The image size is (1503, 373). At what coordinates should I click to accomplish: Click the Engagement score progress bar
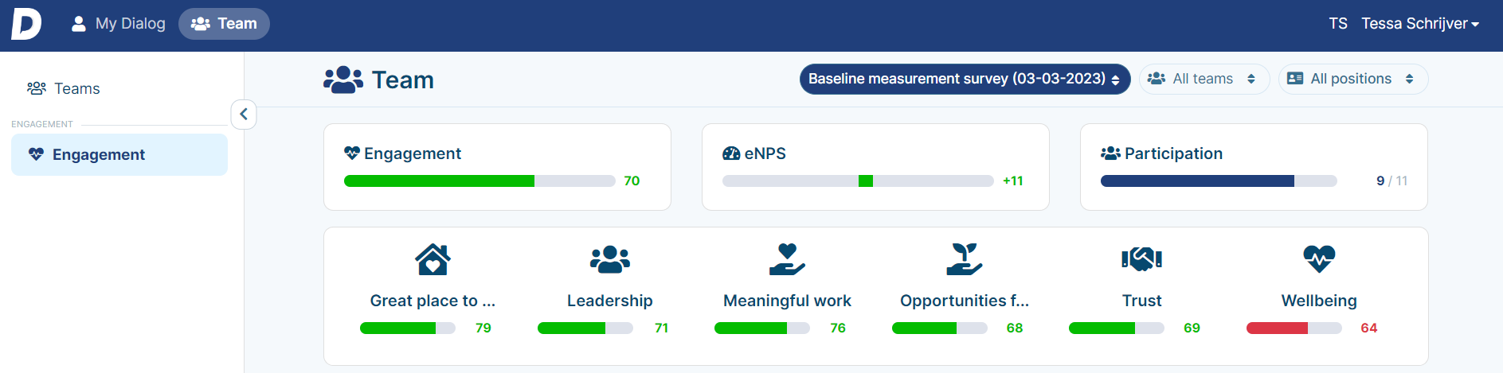(x=479, y=181)
